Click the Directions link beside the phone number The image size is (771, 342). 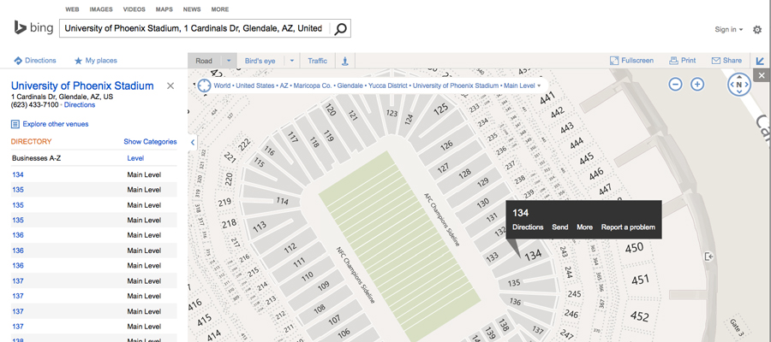coord(80,105)
